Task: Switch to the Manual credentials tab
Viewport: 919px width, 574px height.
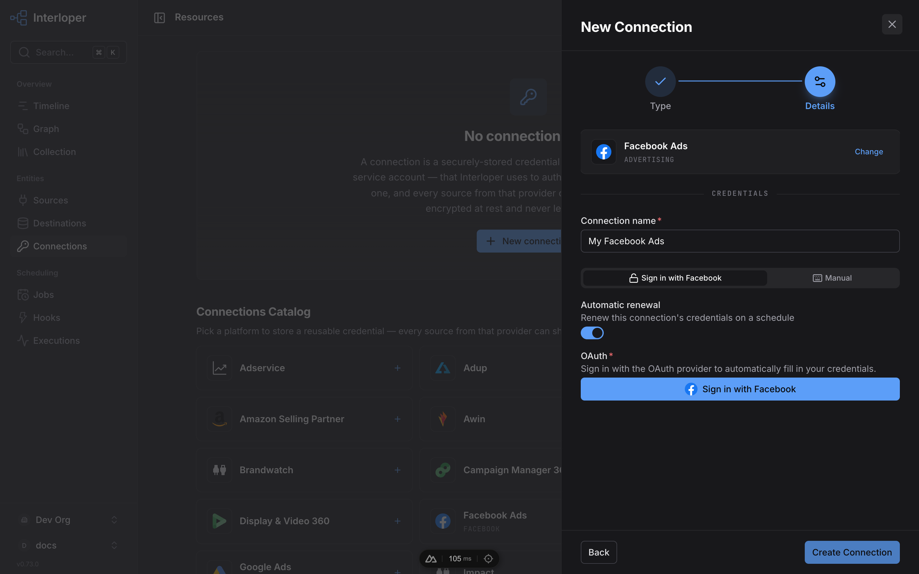Action: (x=832, y=278)
